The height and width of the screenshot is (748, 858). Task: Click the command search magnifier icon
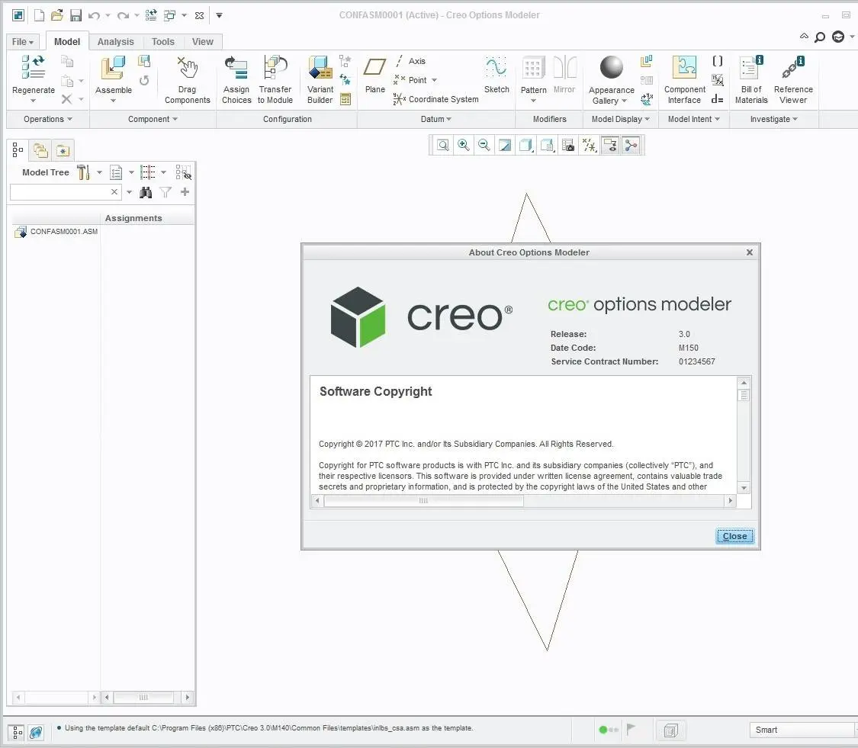point(820,37)
